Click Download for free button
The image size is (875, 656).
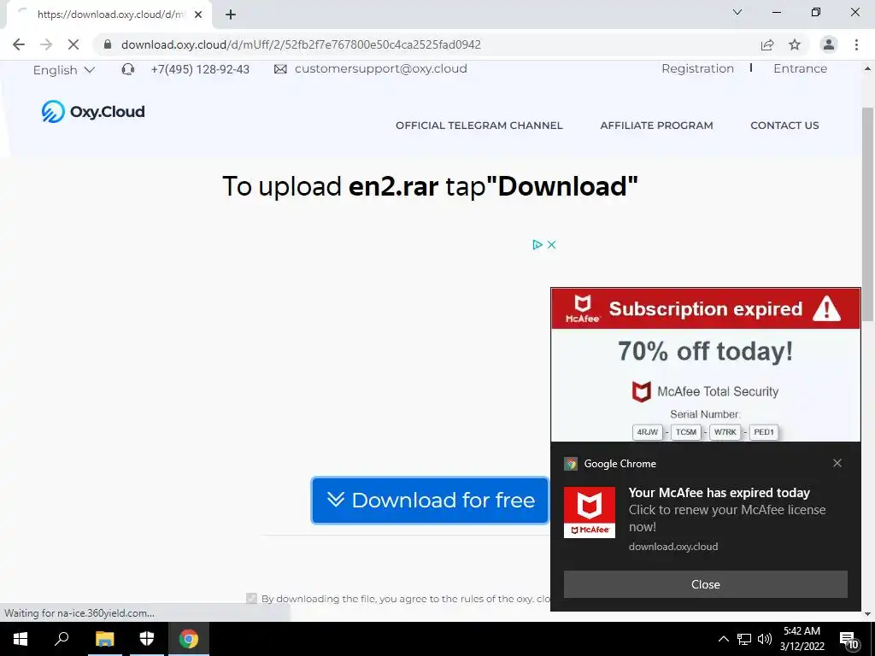(430, 501)
